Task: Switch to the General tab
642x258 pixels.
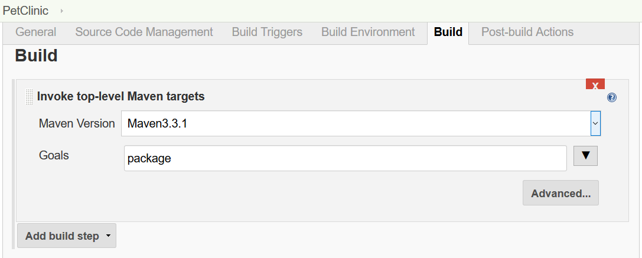Action: (x=35, y=32)
